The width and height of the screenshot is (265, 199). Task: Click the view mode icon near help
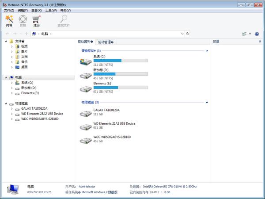tap(244, 34)
